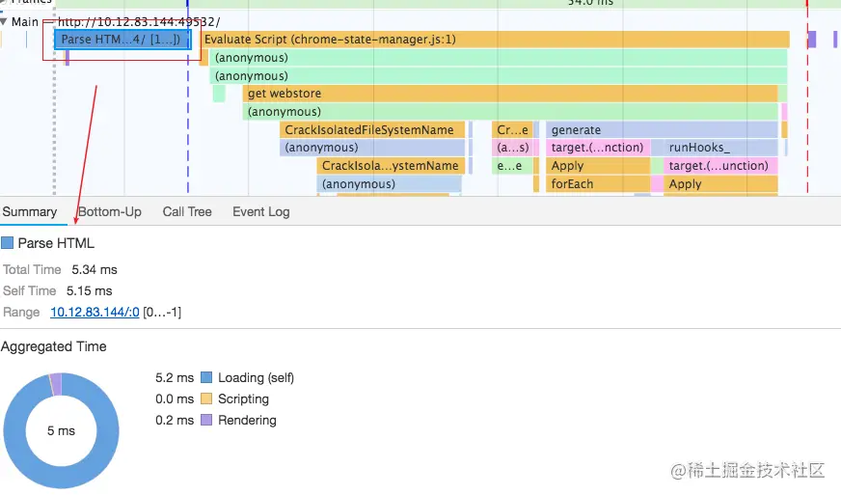Select (anonymous) bar below wide CrackIsolatedFileSystemName

(371, 148)
